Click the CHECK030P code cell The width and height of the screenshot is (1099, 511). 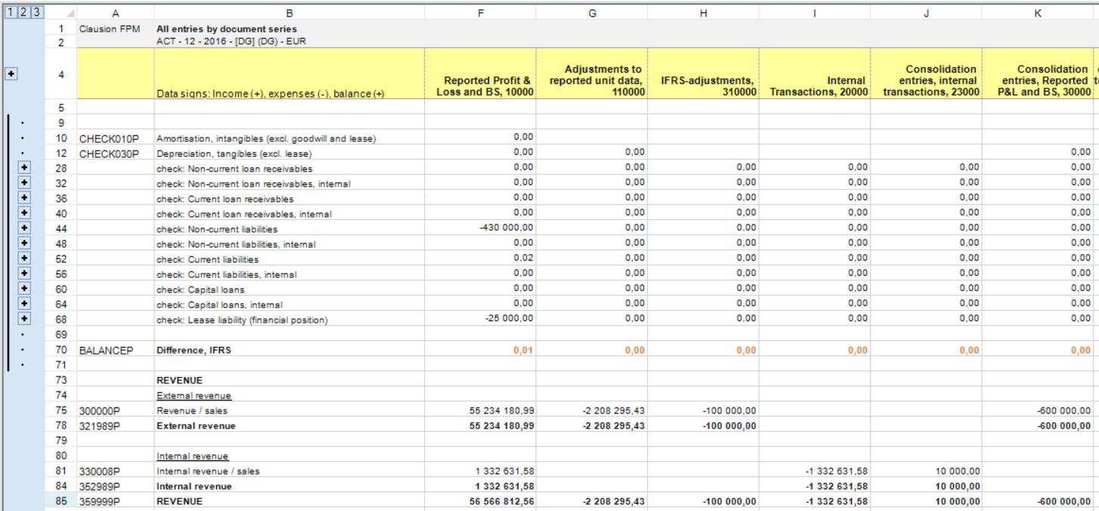point(115,153)
